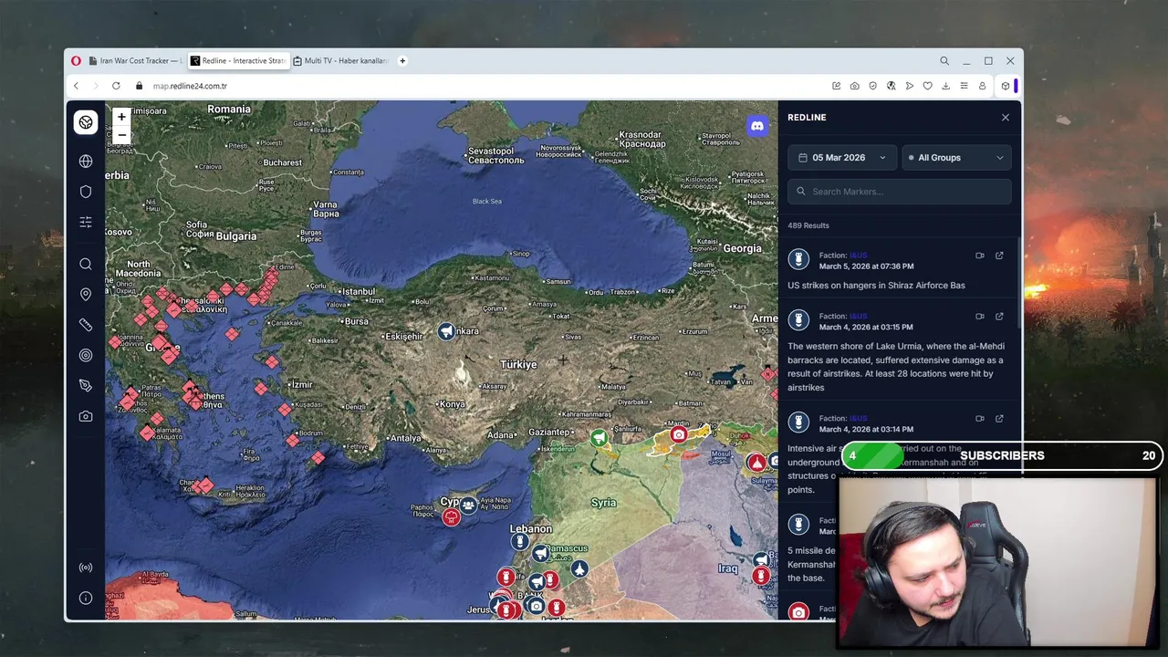Open the info icon at the sidebar bottom
This screenshot has width=1168, height=657.
click(86, 599)
